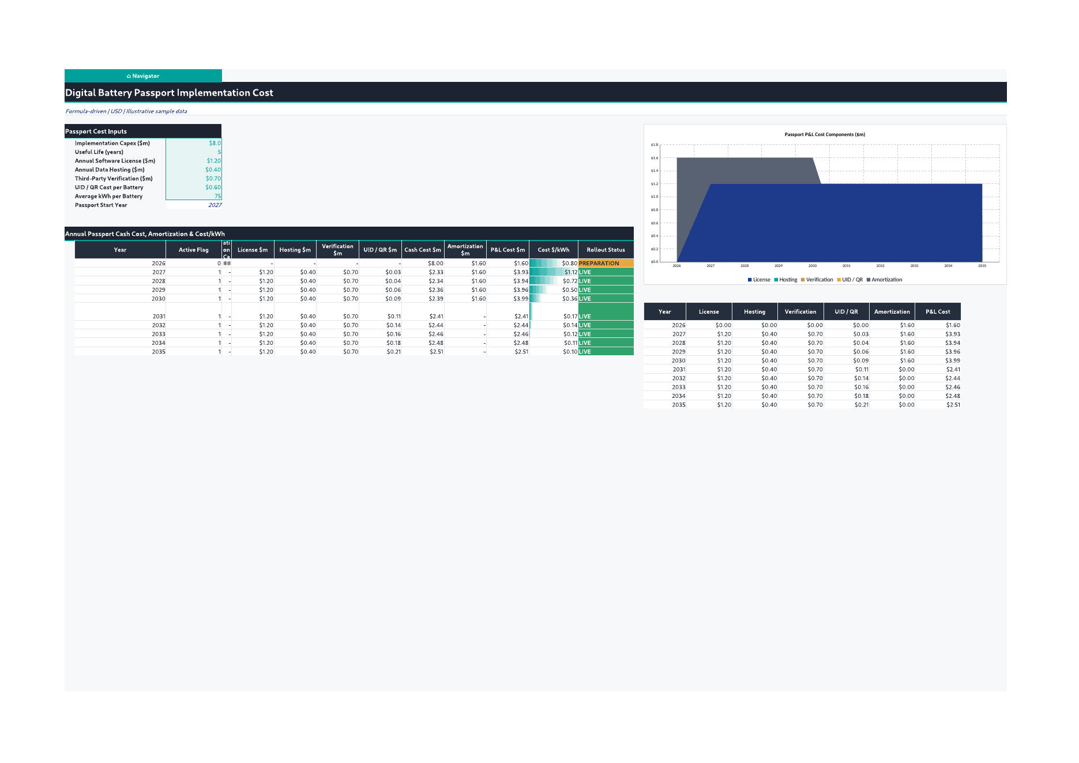Select the $1.12 cost per kWh data bar cell
Screen dimensions: 1079x763
[x=554, y=272]
